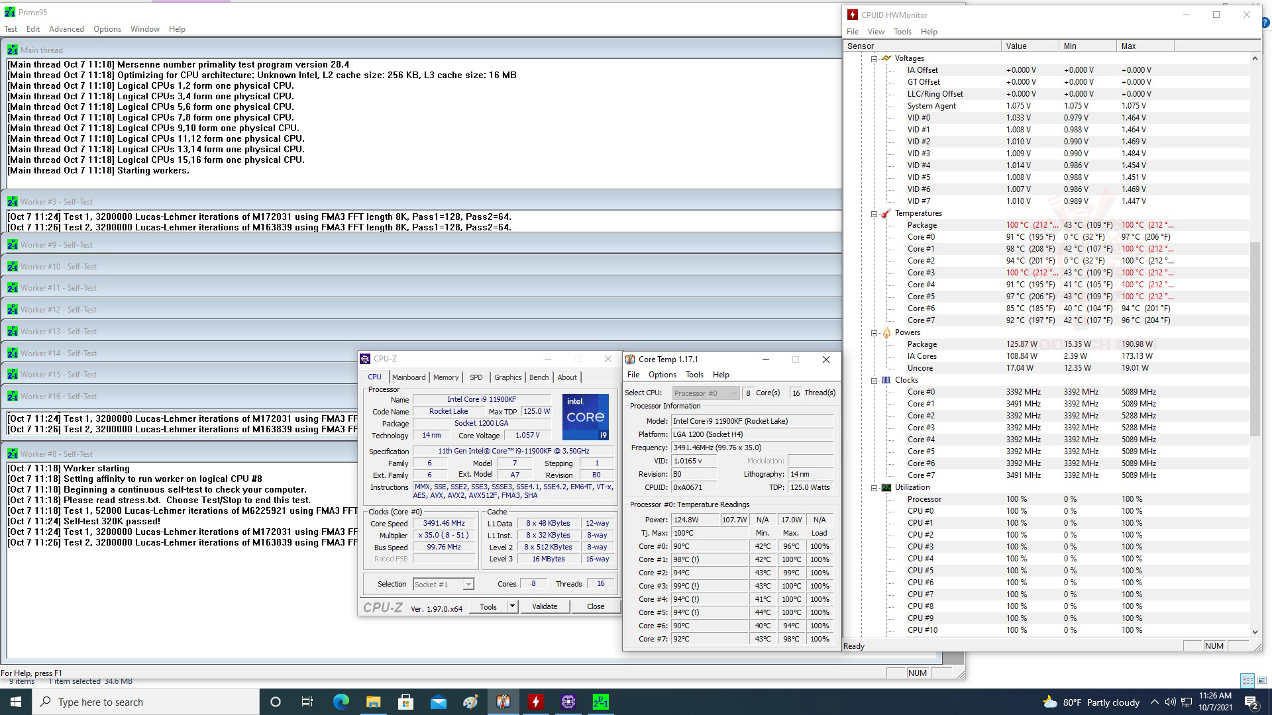The width and height of the screenshot is (1272, 715).
Task: Open Task View on taskbar
Action: coord(307,702)
